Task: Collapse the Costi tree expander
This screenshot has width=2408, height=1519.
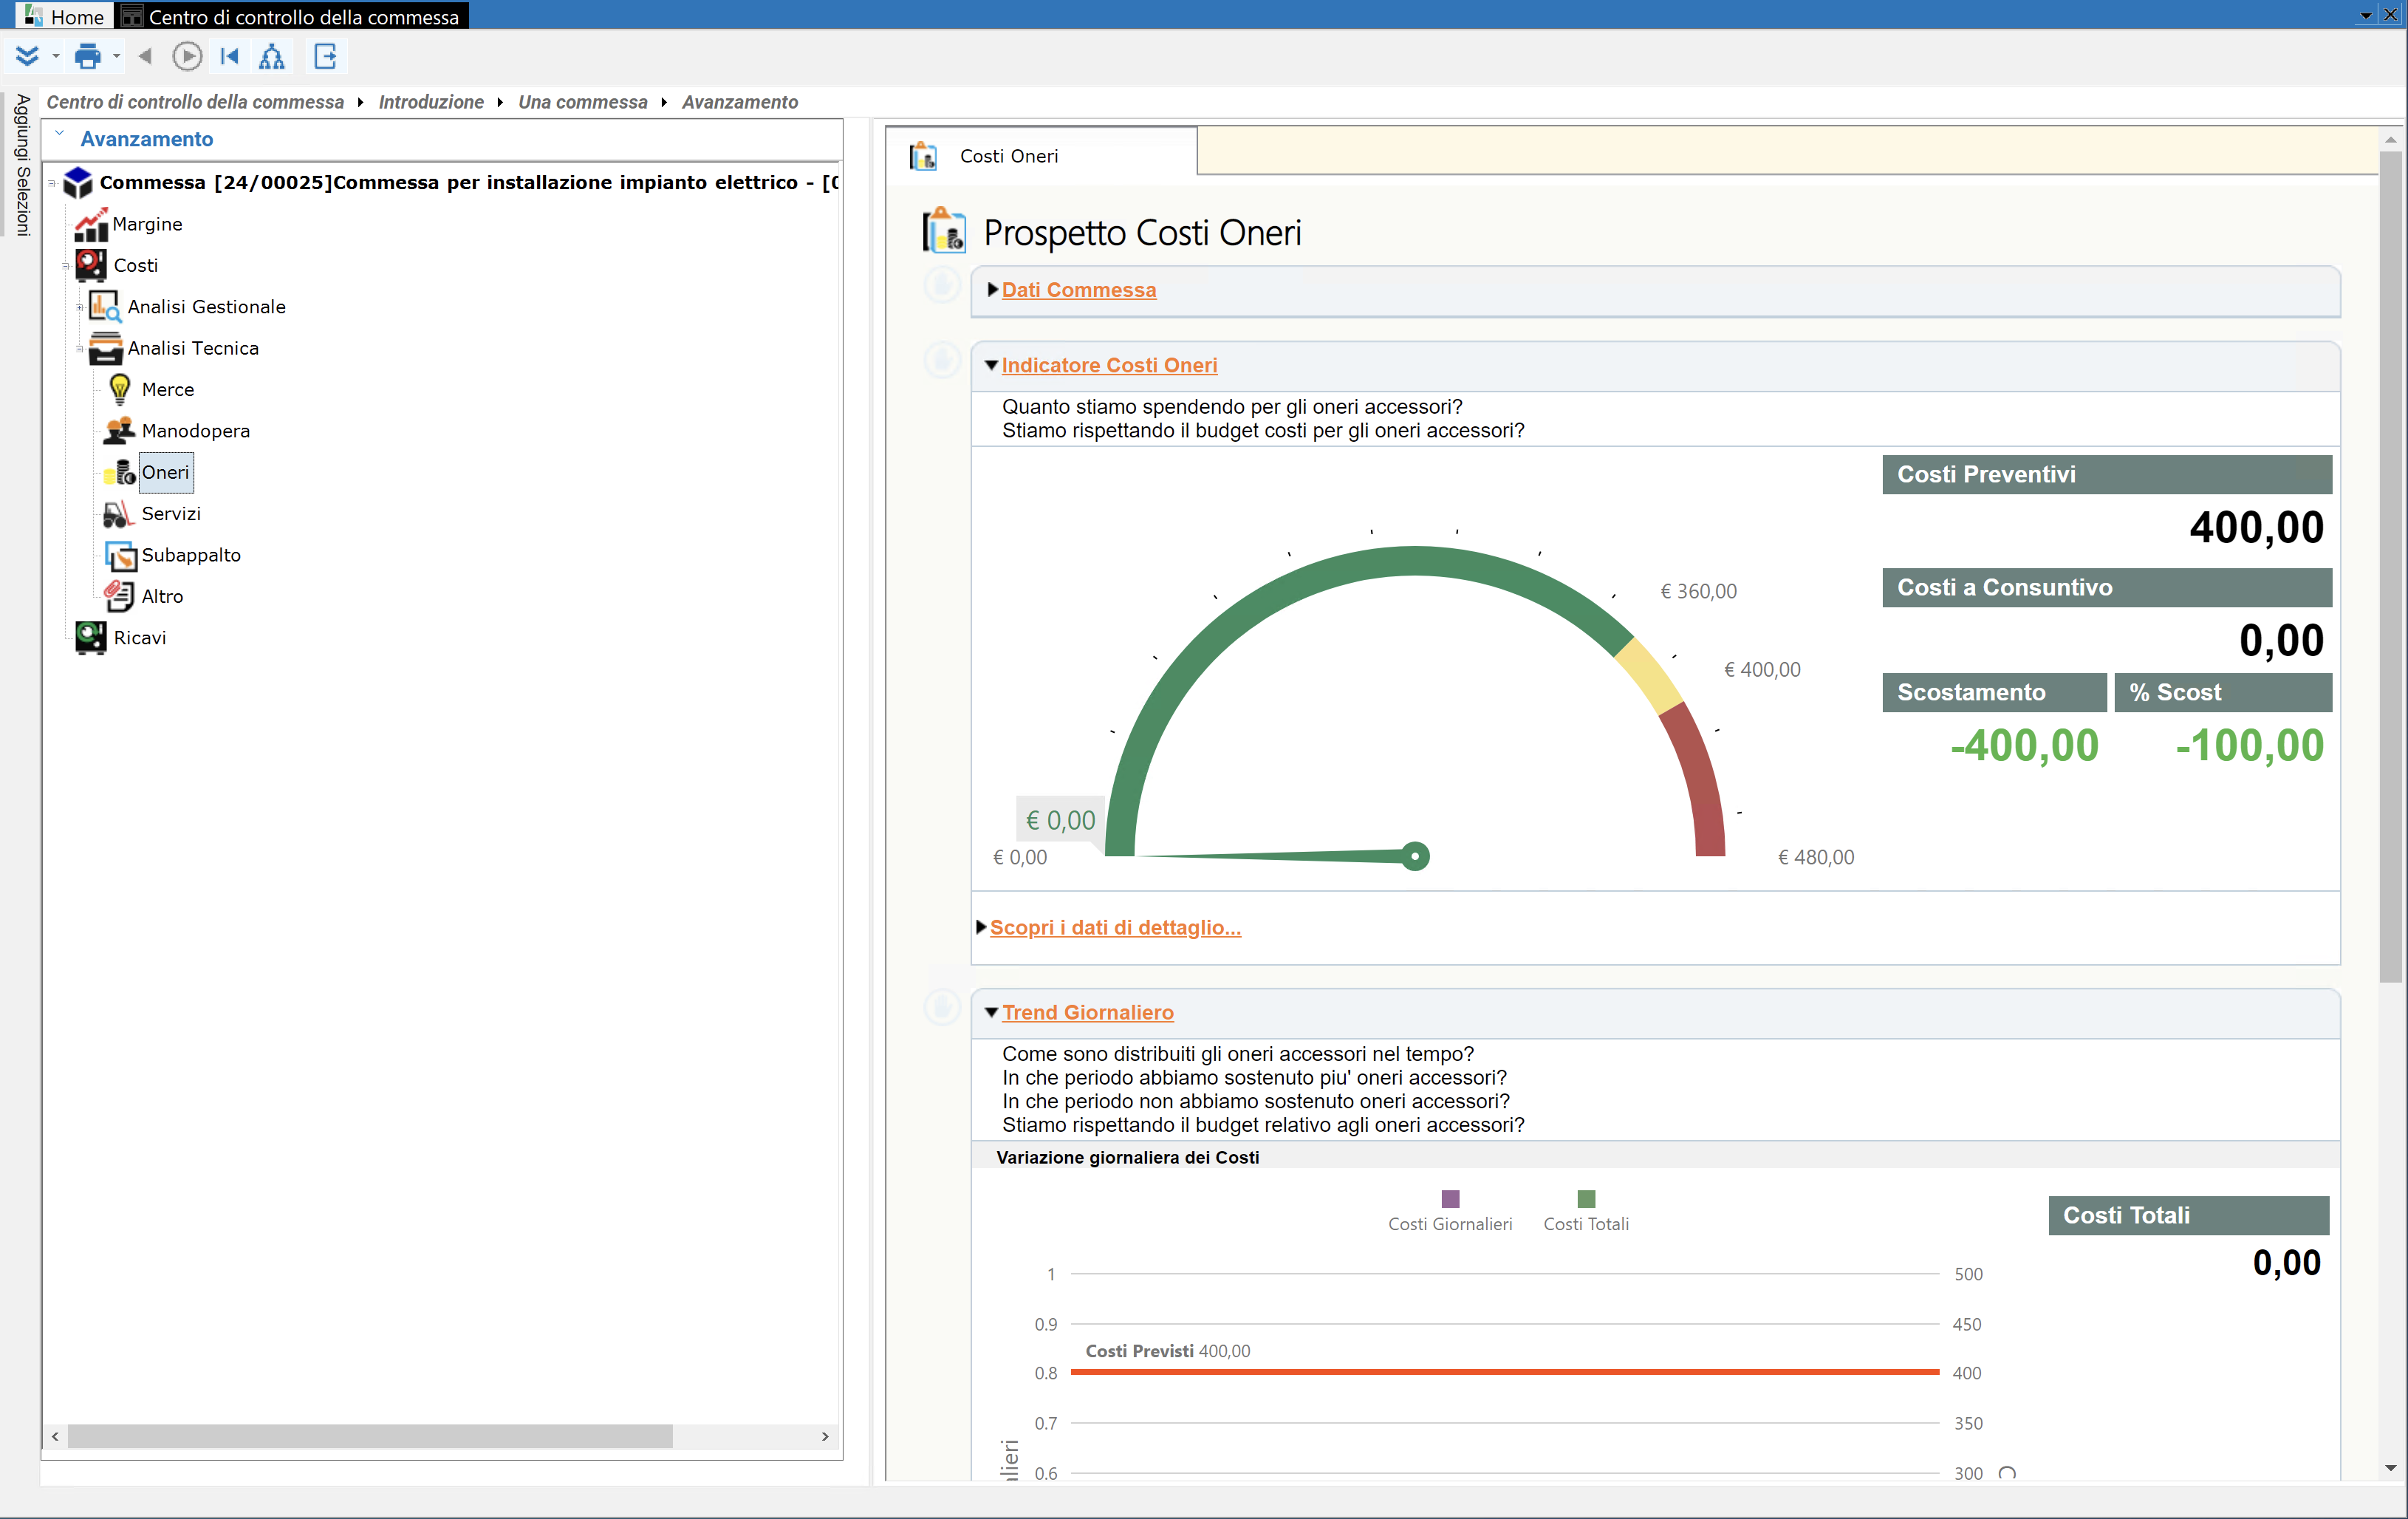Action: 66,266
